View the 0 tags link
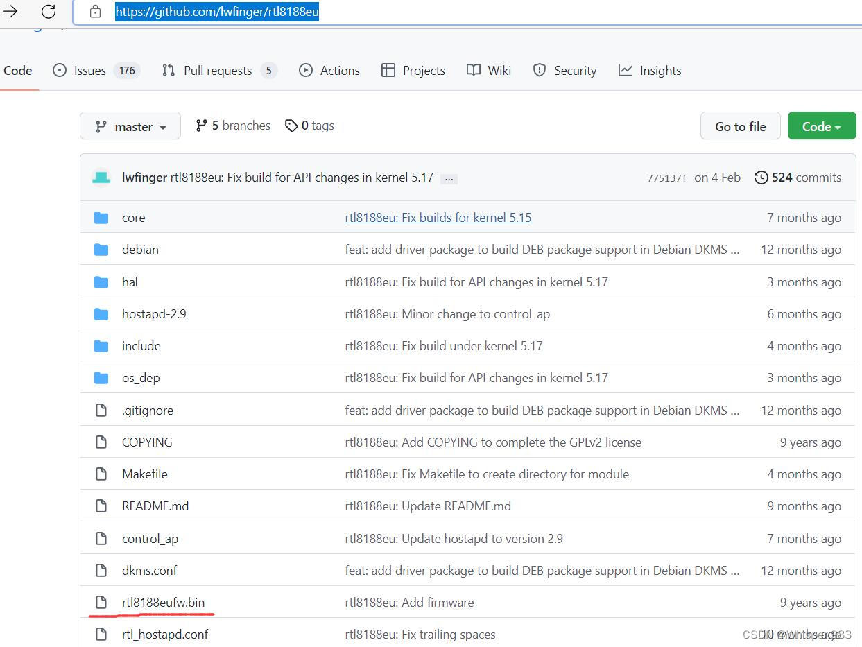 [x=309, y=126]
